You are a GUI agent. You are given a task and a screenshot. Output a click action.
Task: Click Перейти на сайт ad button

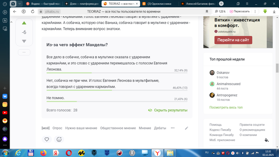tap(233, 40)
